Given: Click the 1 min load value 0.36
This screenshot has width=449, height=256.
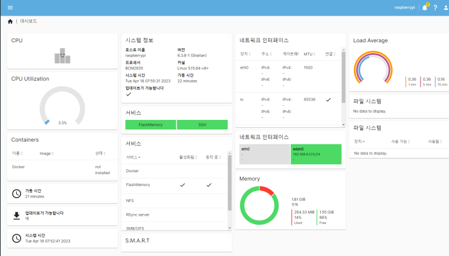Looking at the screenshot, I should coord(412,79).
